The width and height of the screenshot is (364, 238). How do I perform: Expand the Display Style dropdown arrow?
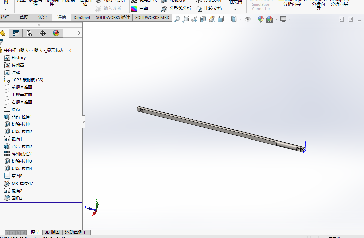click(241, 19)
